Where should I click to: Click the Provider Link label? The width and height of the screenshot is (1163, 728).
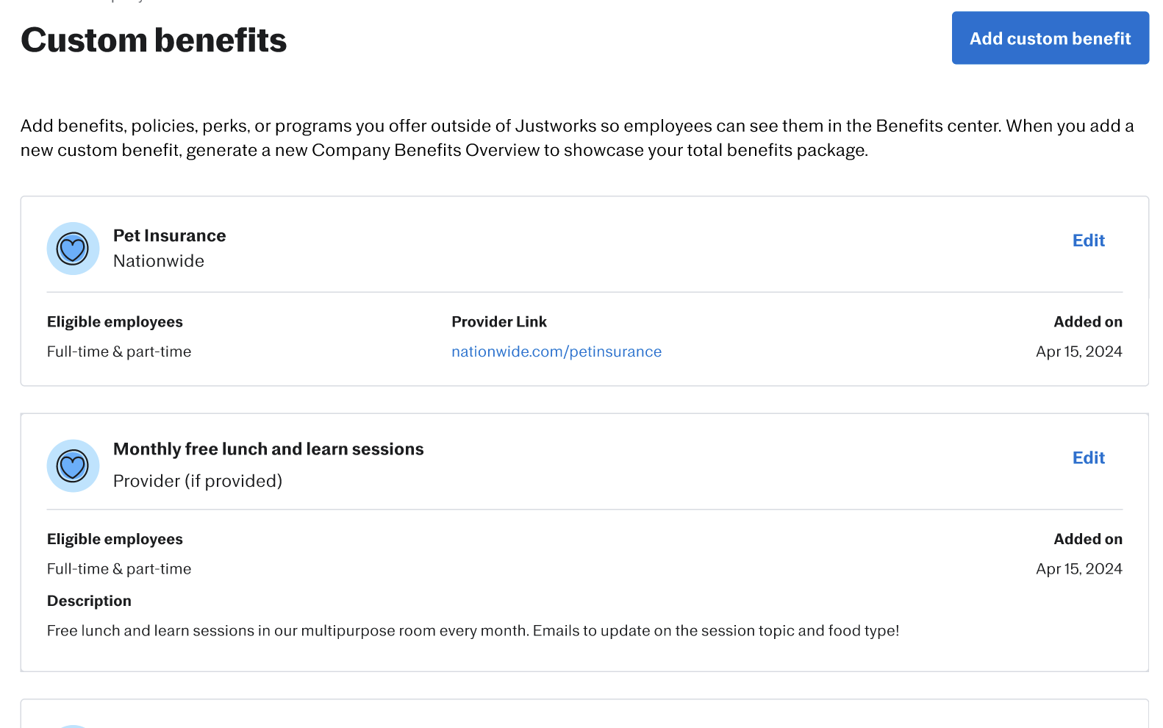498,322
